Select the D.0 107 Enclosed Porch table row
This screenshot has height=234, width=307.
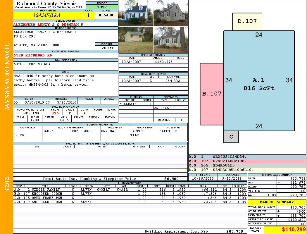click(130, 202)
